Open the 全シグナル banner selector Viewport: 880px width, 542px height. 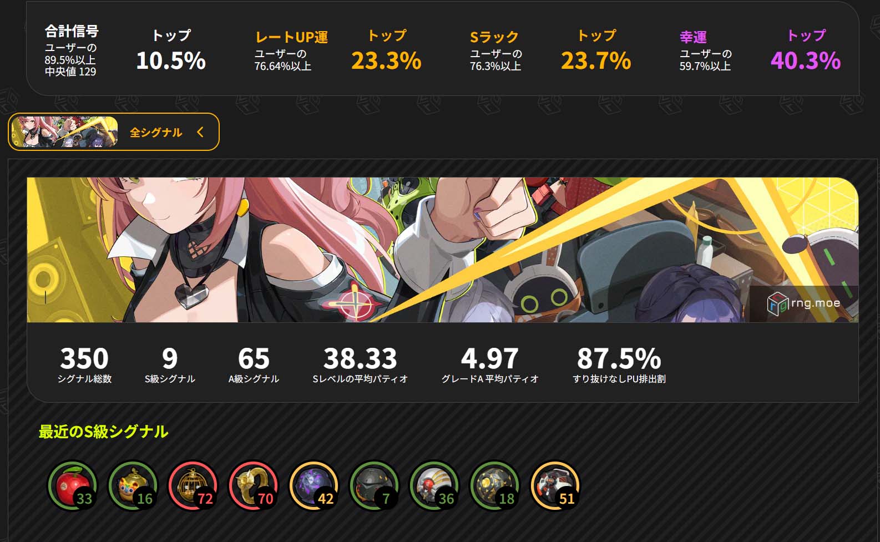click(x=114, y=132)
